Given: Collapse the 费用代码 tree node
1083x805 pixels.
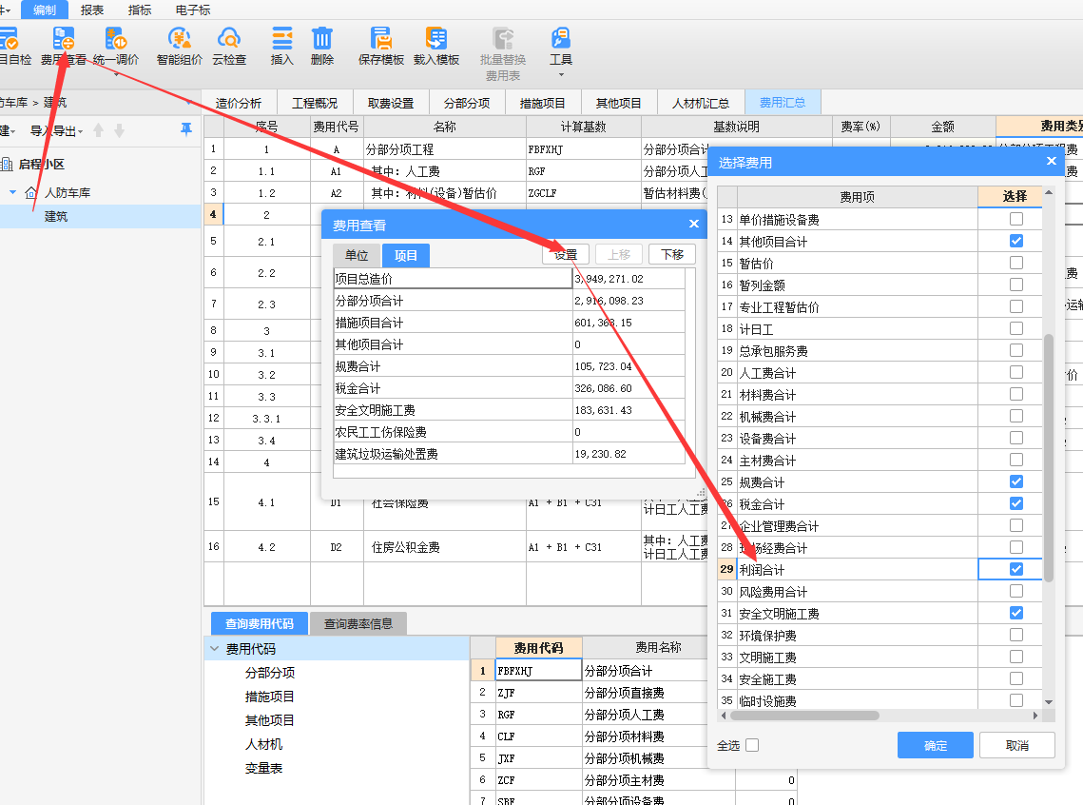Looking at the screenshot, I should pos(215,649).
